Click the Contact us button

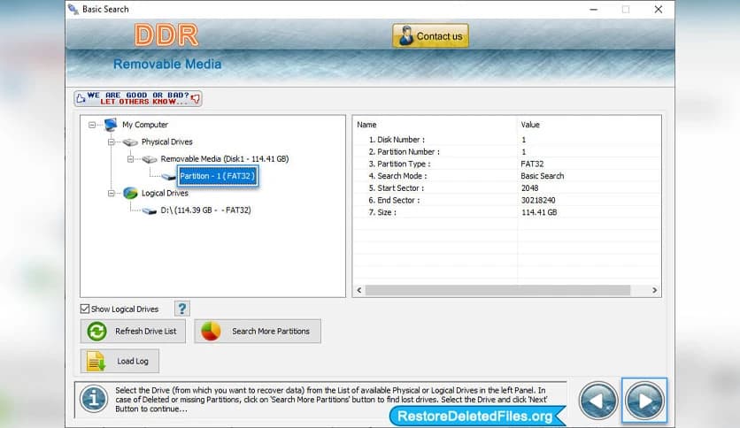point(430,36)
